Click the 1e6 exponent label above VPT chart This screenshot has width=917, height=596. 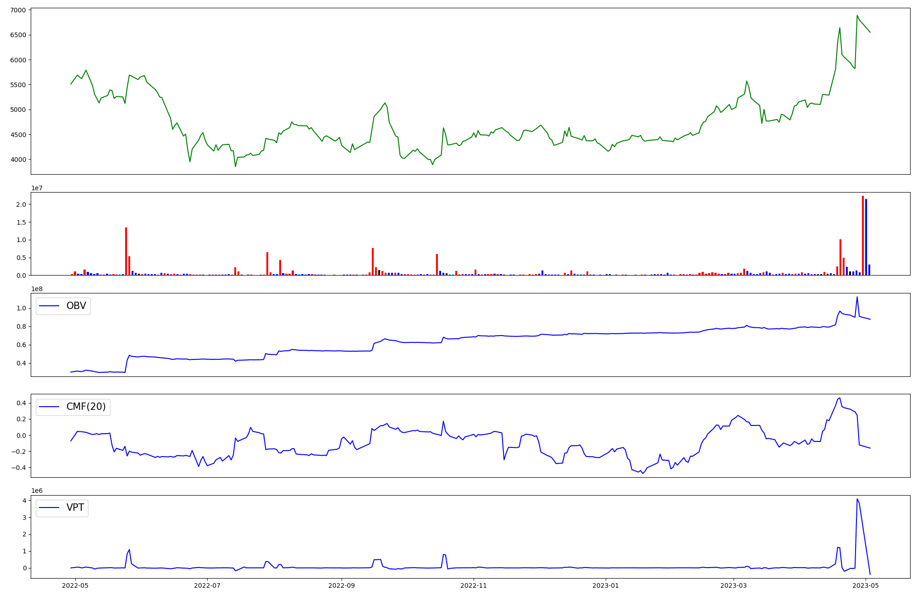pos(37,491)
